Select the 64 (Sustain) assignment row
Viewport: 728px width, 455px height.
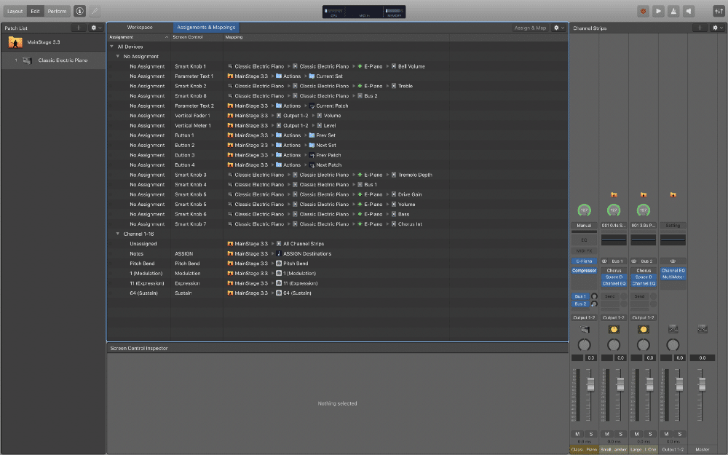338,293
